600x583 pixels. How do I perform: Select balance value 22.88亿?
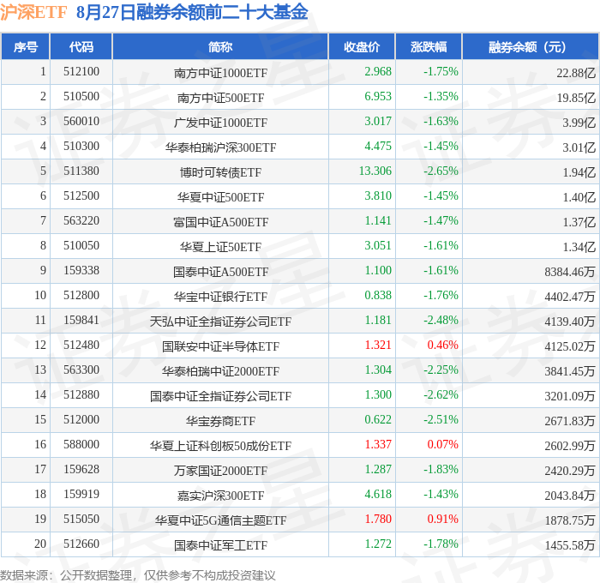coord(576,73)
